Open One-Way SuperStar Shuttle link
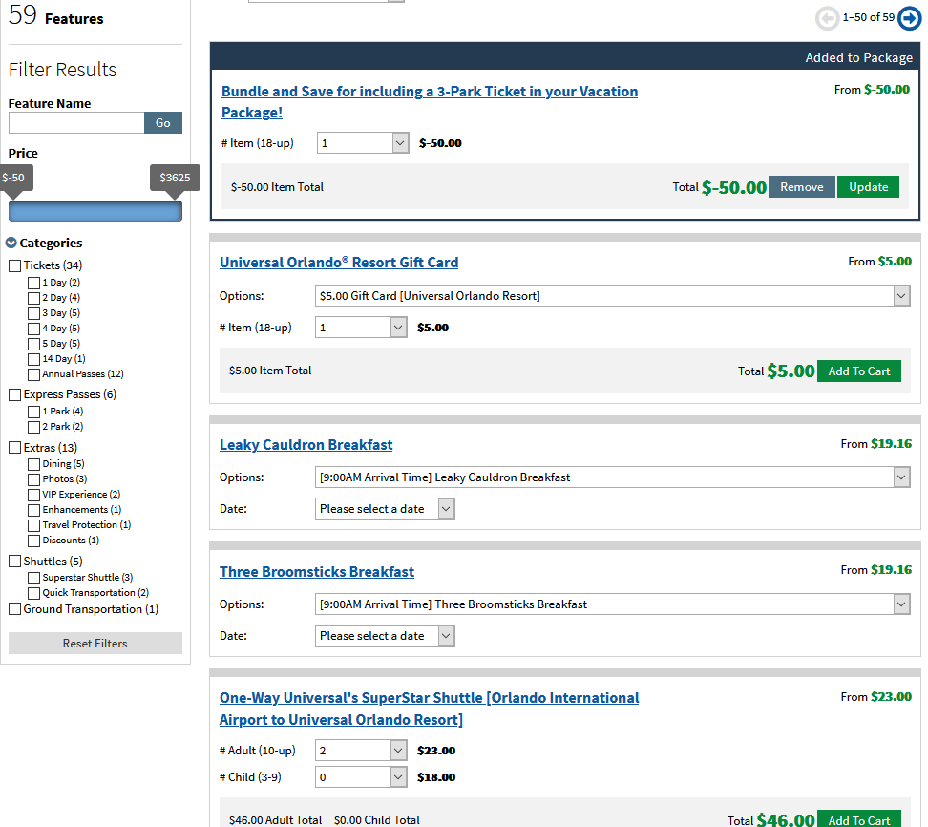 click(x=429, y=709)
